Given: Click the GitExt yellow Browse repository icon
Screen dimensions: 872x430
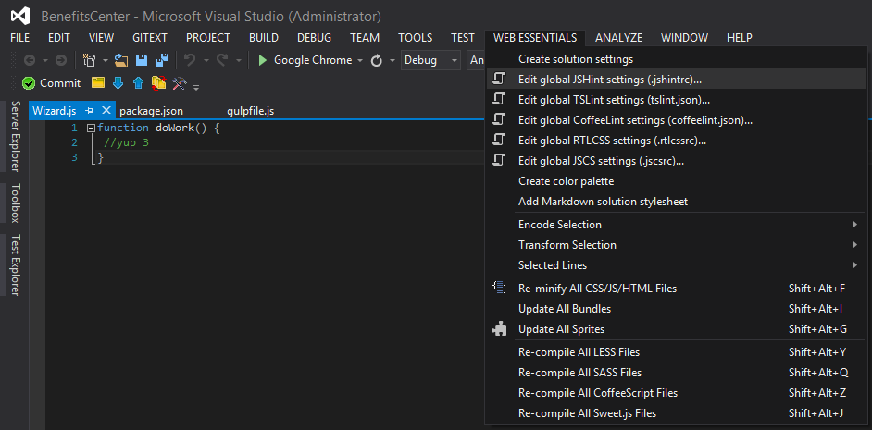Looking at the screenshot, I should pos(98,83).
